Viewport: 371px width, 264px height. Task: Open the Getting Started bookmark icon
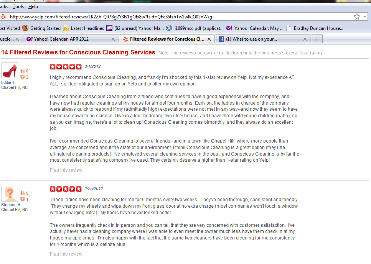[x=25, y=28]
